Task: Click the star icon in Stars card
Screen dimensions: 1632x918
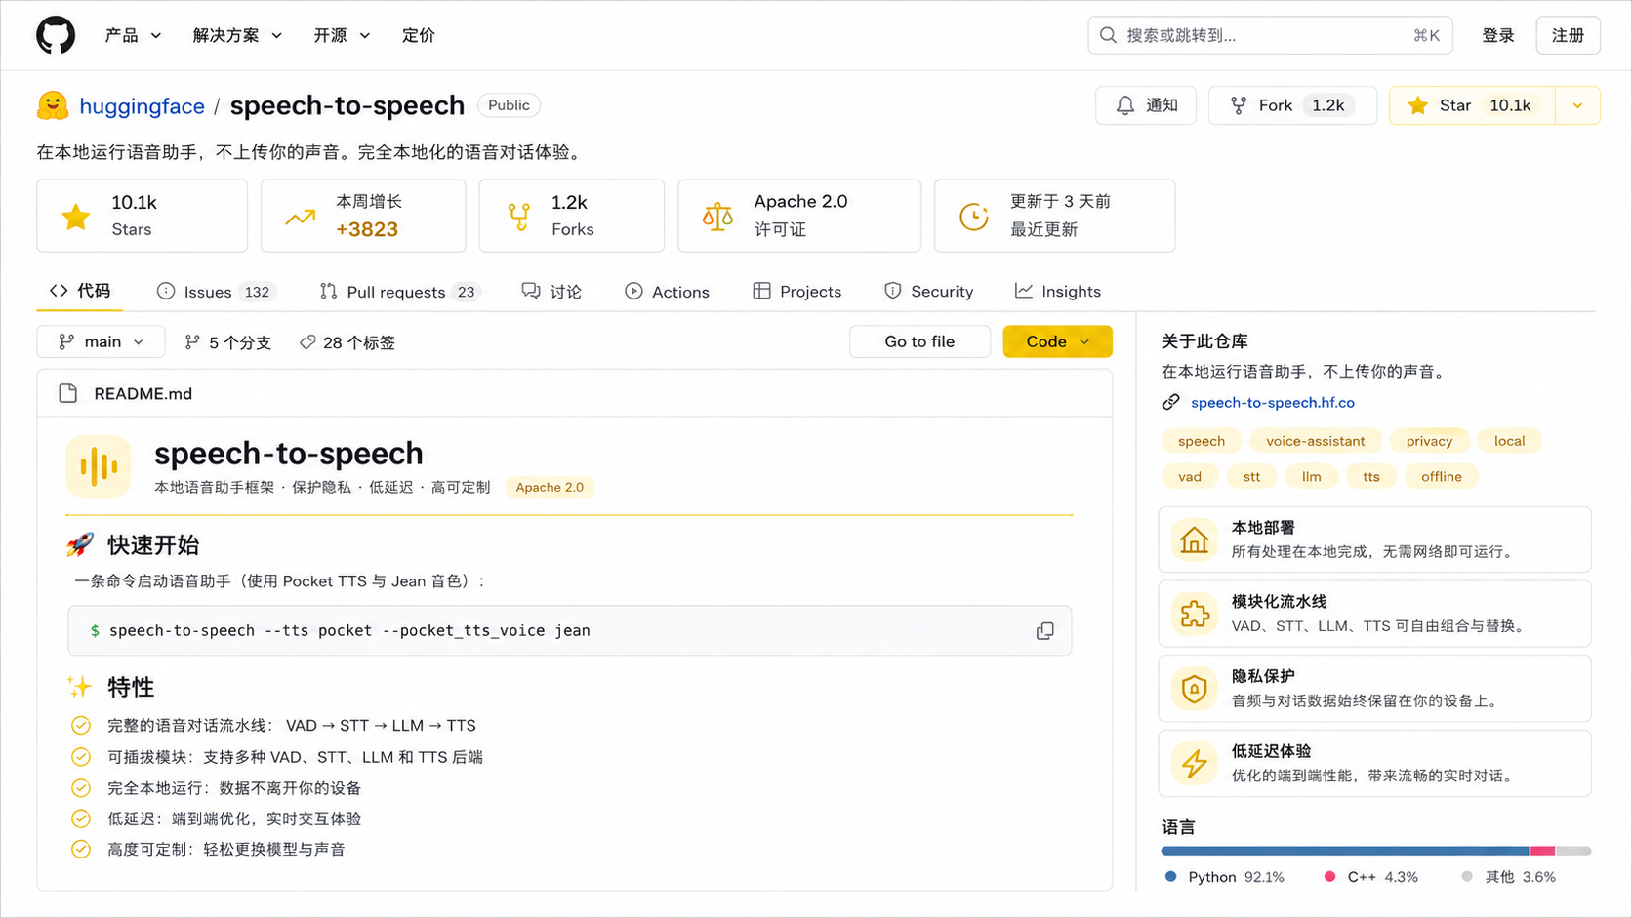Action: coord(76,217)
